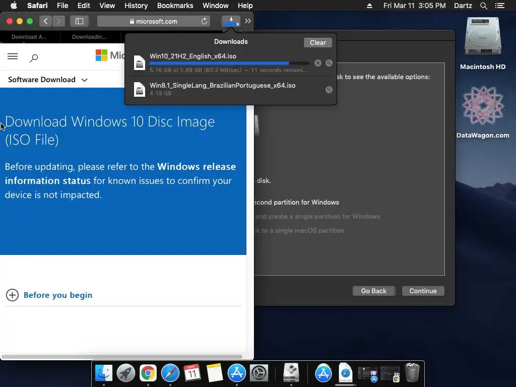Viewport: 516px width, 387px height.
Task: Select Win8.1_SingleLang_BrazilianPortuguese_x64.iso filename
Action: click(222, 85)
